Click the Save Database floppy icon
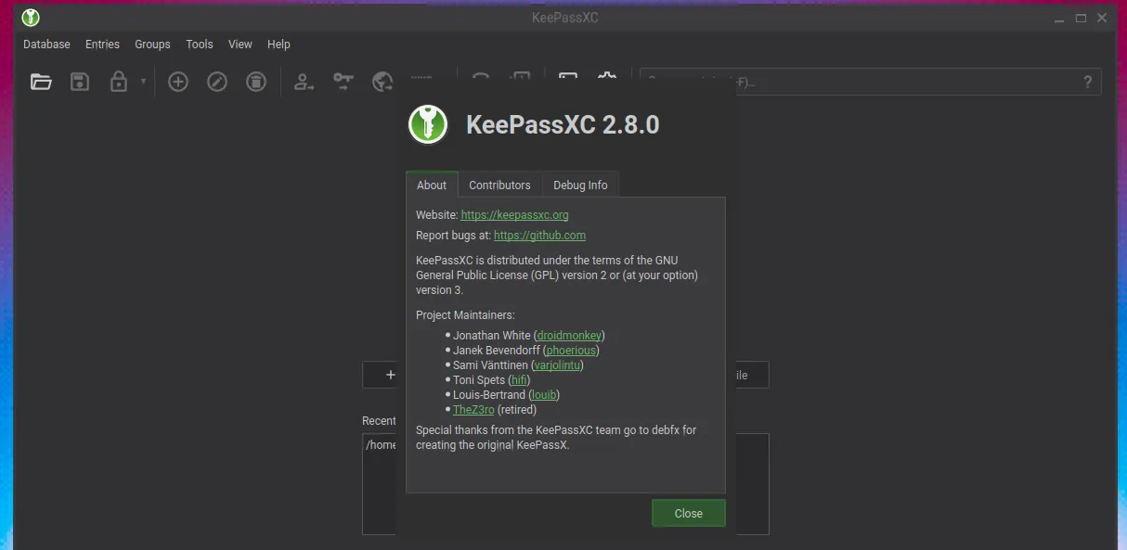This screenshot has height=550, width=1127. (80, 82)
